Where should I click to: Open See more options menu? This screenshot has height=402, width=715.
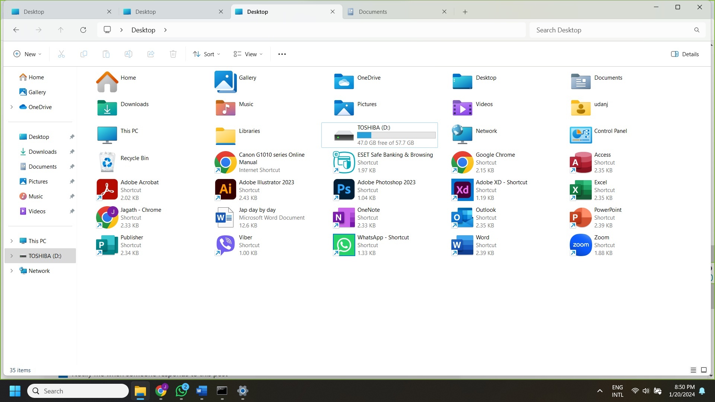(x=282, y=54)
